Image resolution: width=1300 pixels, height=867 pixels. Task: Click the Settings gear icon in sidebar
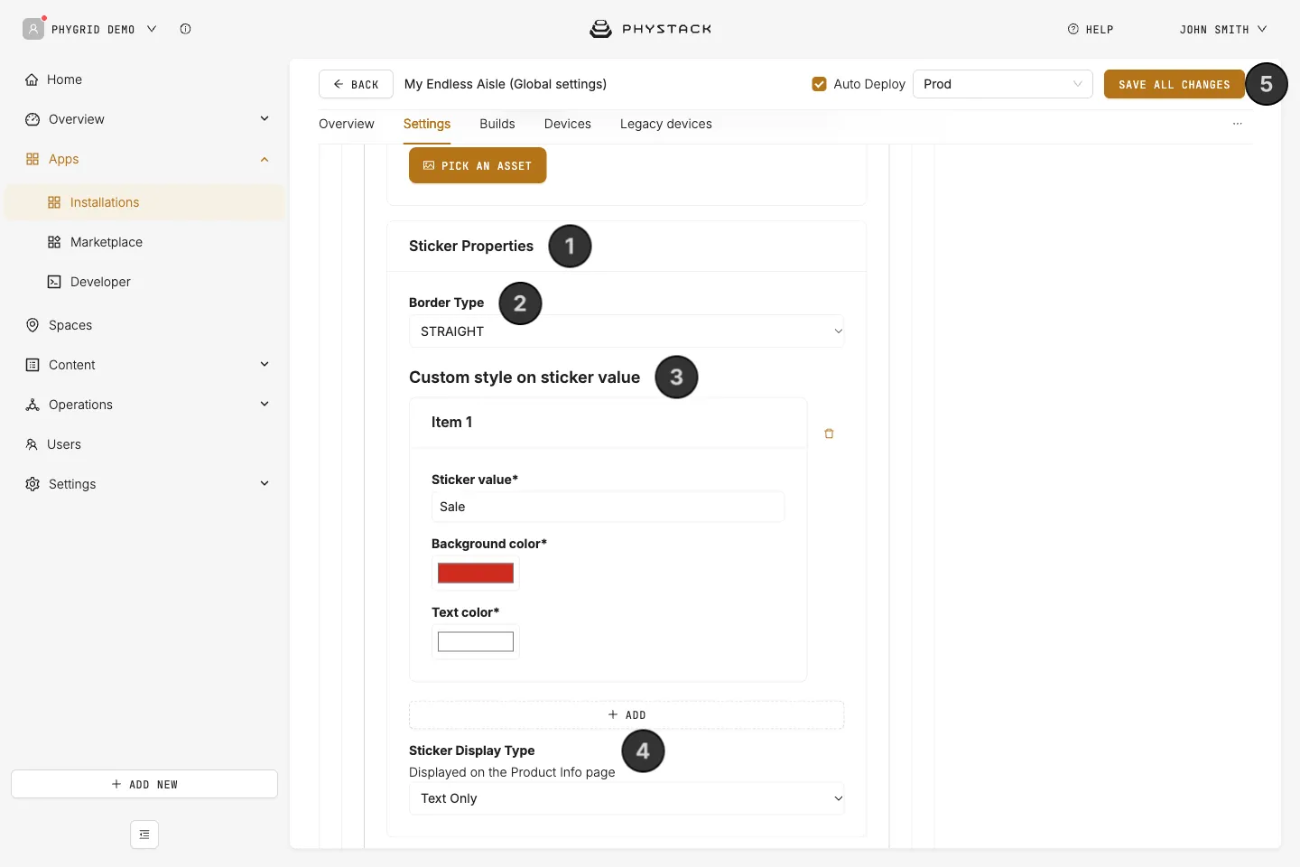[32, 484]
